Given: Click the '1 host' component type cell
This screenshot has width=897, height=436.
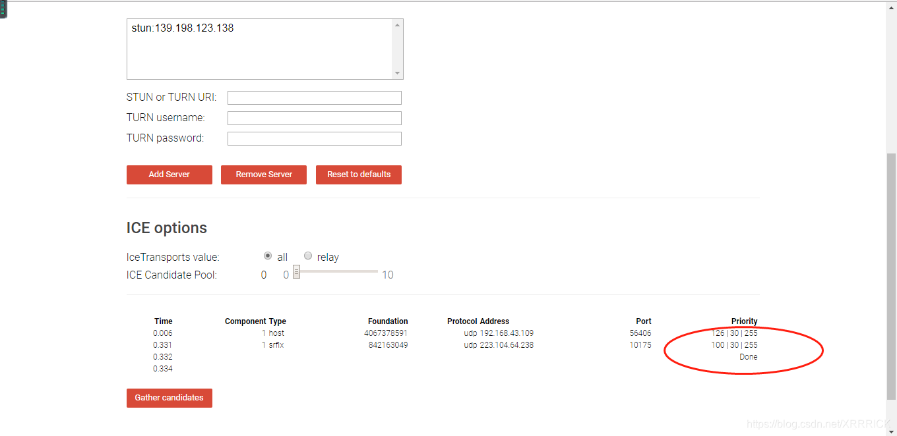Looking at the screenshot, I should (x=273, y=333).
